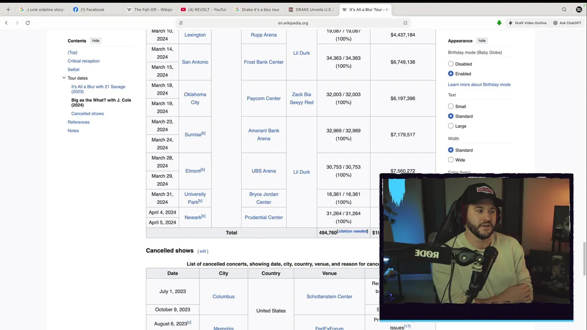Bookmark this page using bookmark icon
The image size is (587, 330).
405,23
